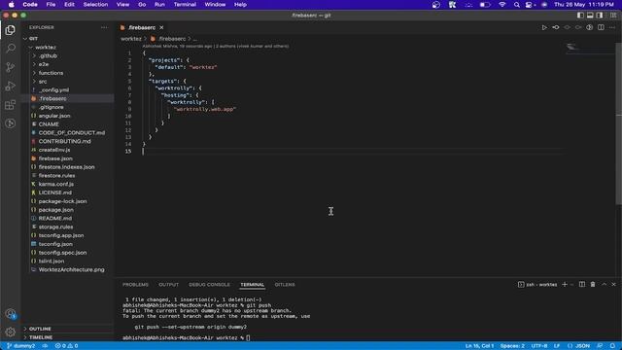
Task: Select the .firebaserc editor tab
Action: 142,27
